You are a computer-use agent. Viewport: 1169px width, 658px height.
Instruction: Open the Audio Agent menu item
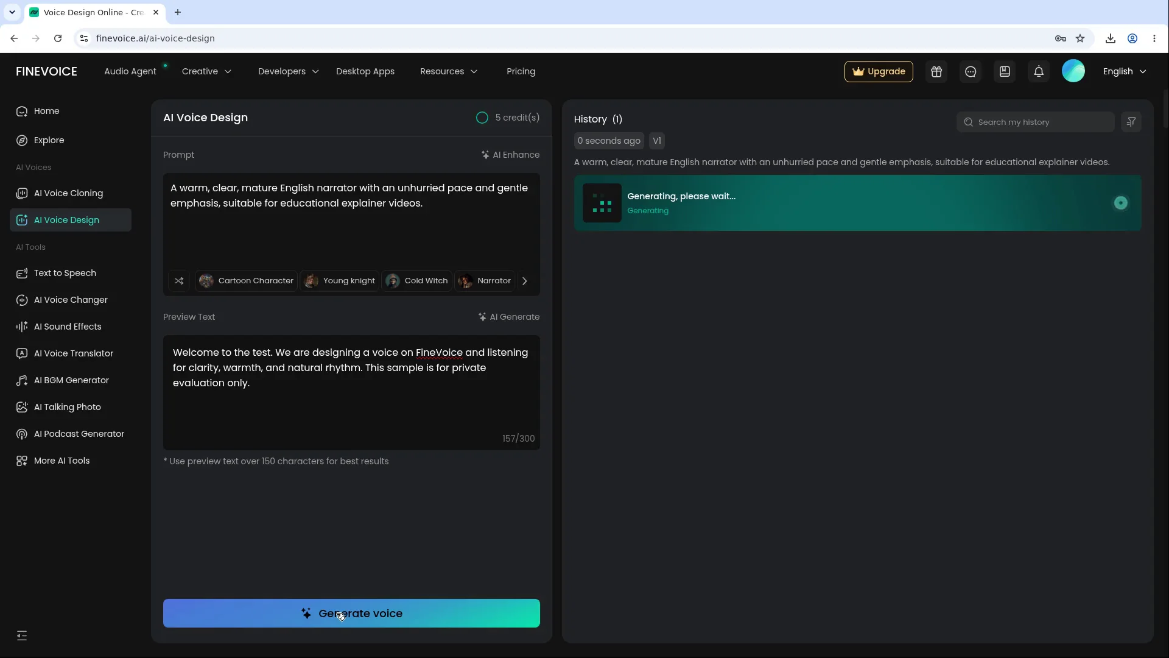pyautogui.click(x=130, y=71)
